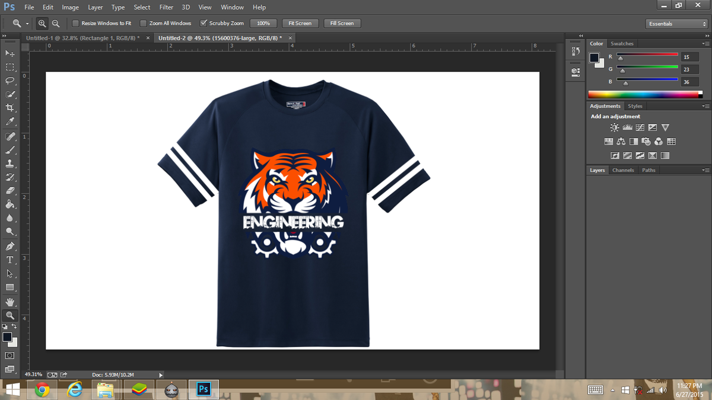
Task: Select the Zoom tool in toolbox
Action: (x=10, y=316)
